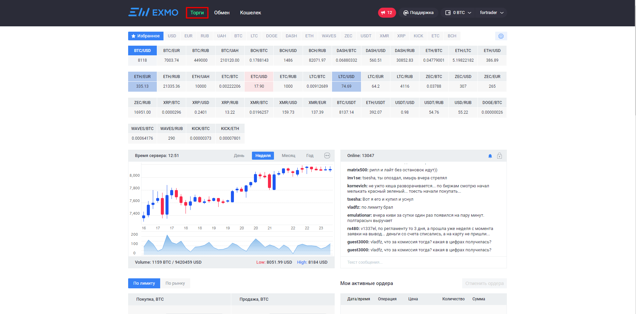Select the ETH/USD pair
The height and width of the screenshot is (314, 636).
click(492, 51)
